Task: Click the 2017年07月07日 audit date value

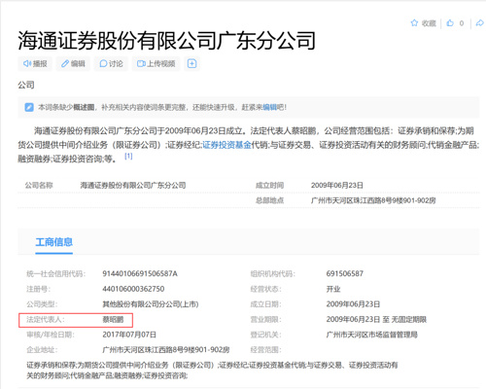Action: click(129, 335)
